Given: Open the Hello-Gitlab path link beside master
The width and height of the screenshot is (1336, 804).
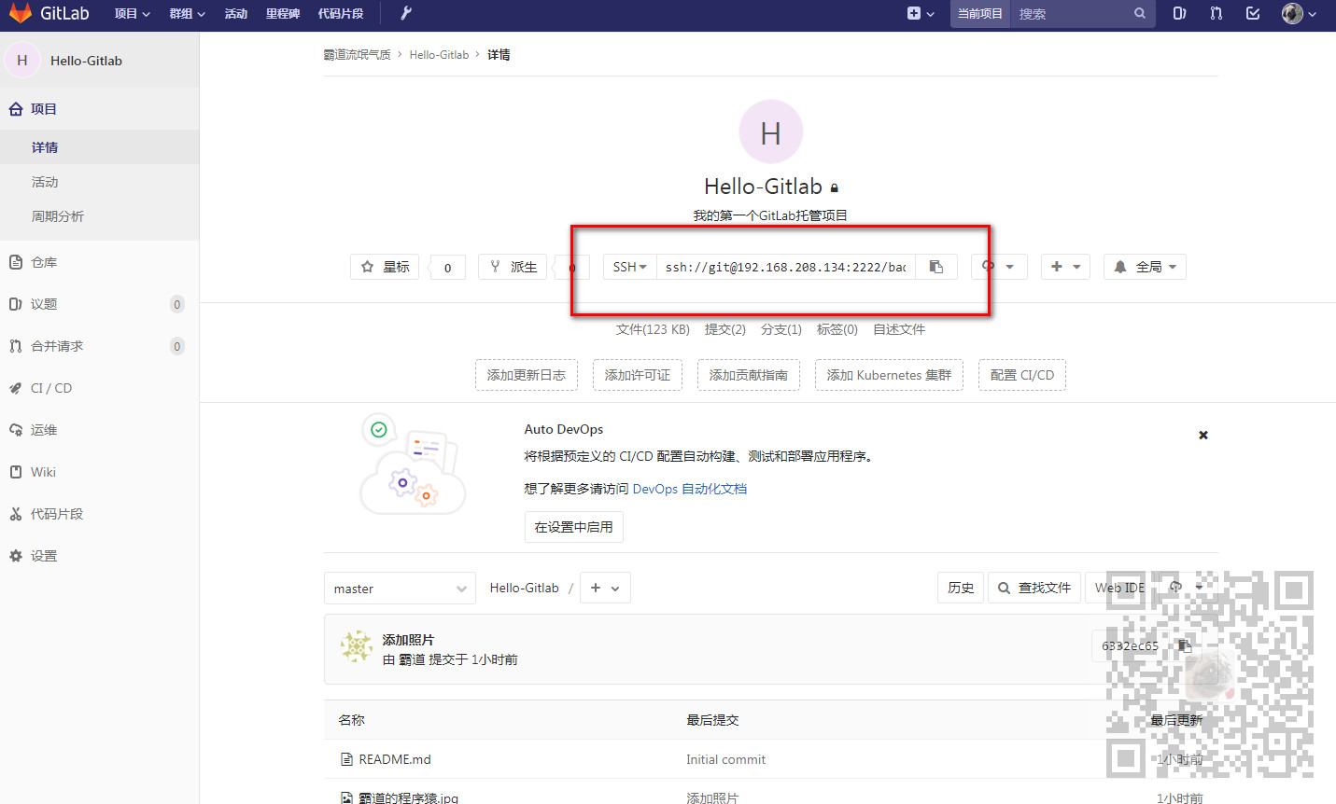Looking at the screenshot, I should pyautogui.click(x=524, y=588).
